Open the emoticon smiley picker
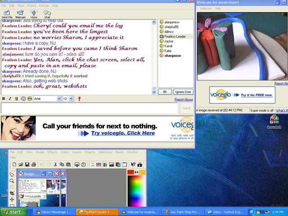This screenshot has width=288, height=216. point(23,99)
